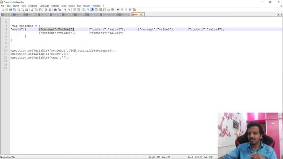Open the Macro menu

(x=72, y=6)
